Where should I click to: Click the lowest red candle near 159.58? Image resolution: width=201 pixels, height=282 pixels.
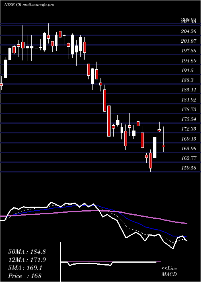point(150,161)
